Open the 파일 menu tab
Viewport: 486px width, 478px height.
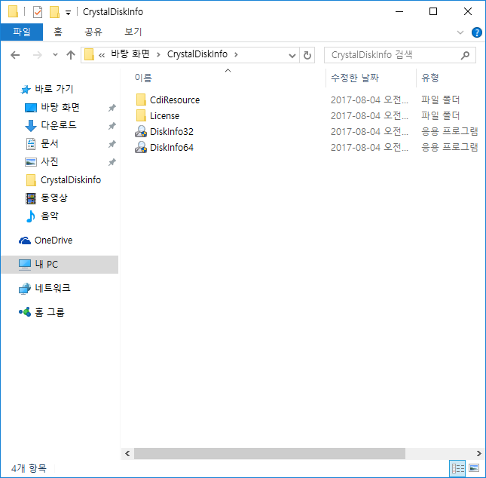[x=22, y=32]
